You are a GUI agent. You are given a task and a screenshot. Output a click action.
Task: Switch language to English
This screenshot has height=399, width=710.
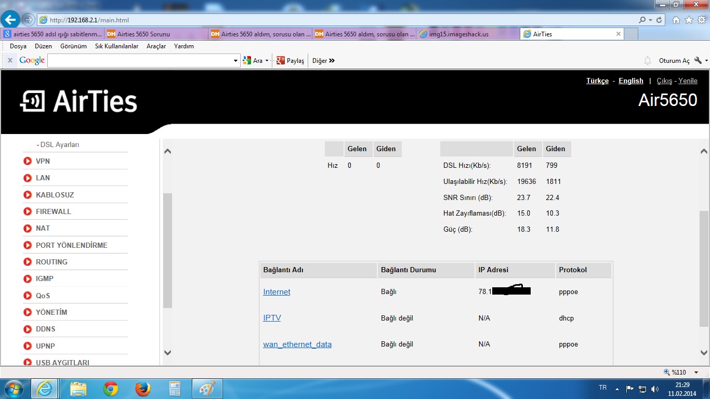[631, 81]
